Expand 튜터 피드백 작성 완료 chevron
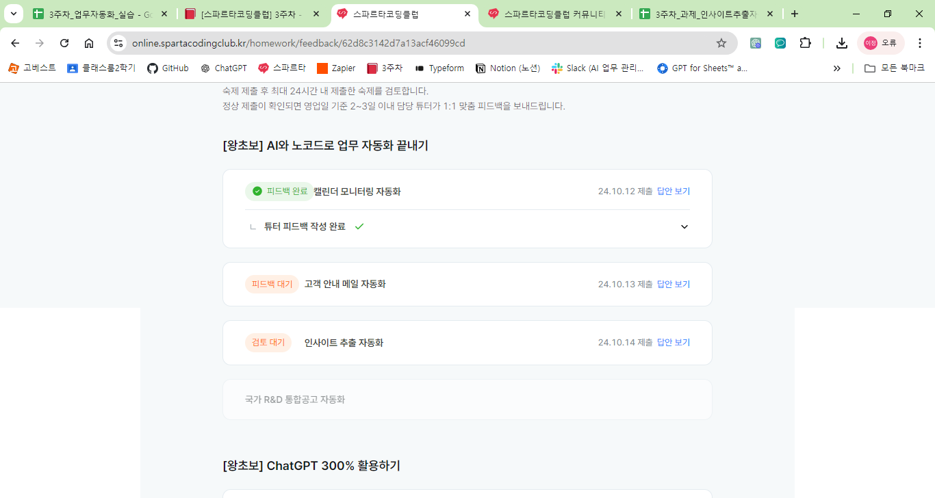The width and height of the screenshot is (935, 498). tap(684, 226)
